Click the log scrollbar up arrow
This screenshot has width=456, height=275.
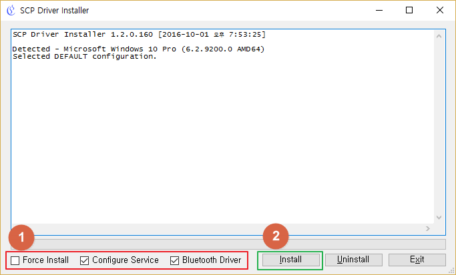[439, 36]
